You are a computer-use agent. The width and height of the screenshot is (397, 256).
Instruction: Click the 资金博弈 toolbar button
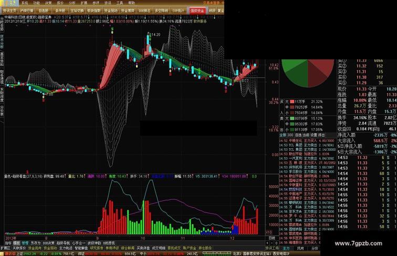pyautogui.click(x=128, y=11)
